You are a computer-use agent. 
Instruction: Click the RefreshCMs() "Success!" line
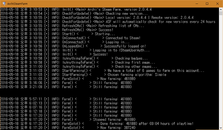(57, 30)
